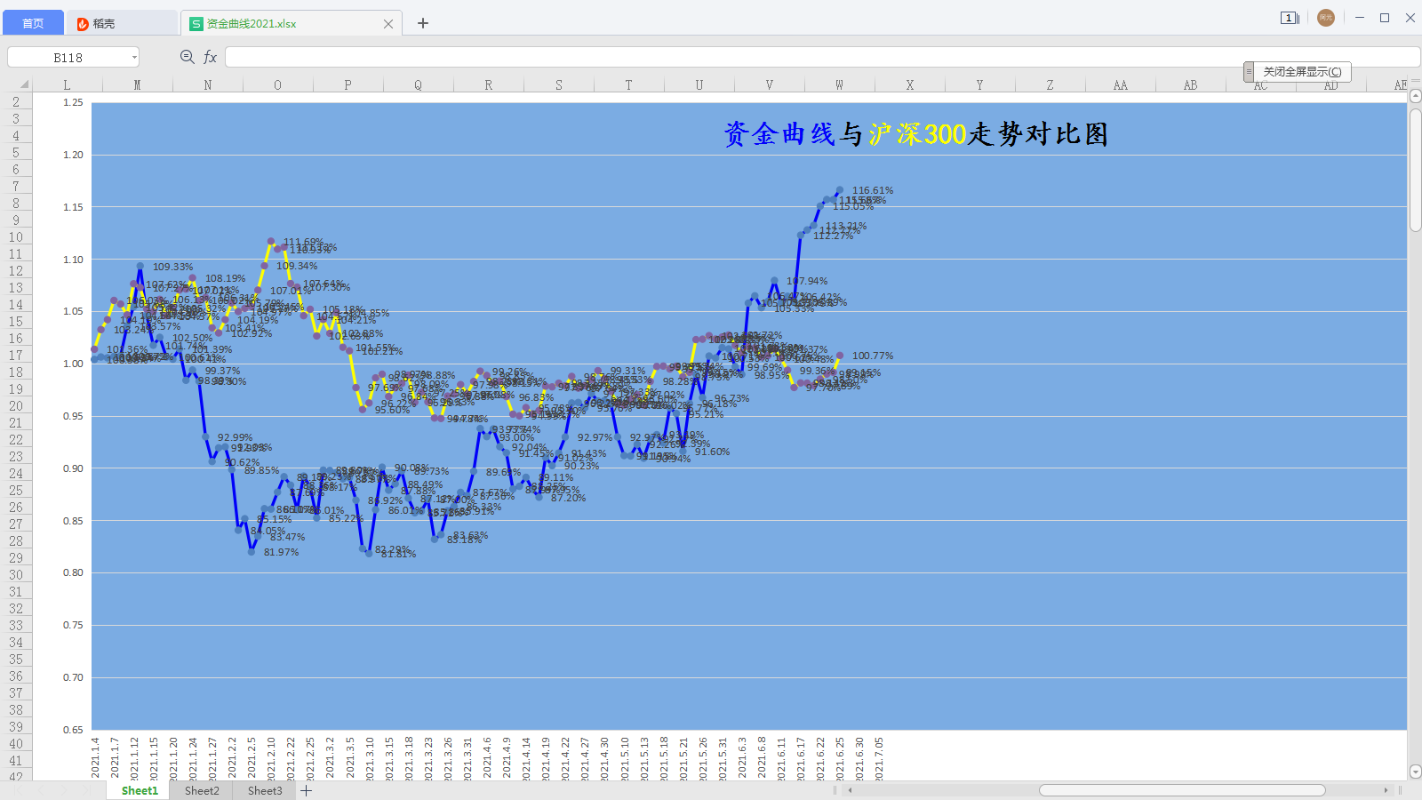Switch to Sheet3

pos(264,790)
